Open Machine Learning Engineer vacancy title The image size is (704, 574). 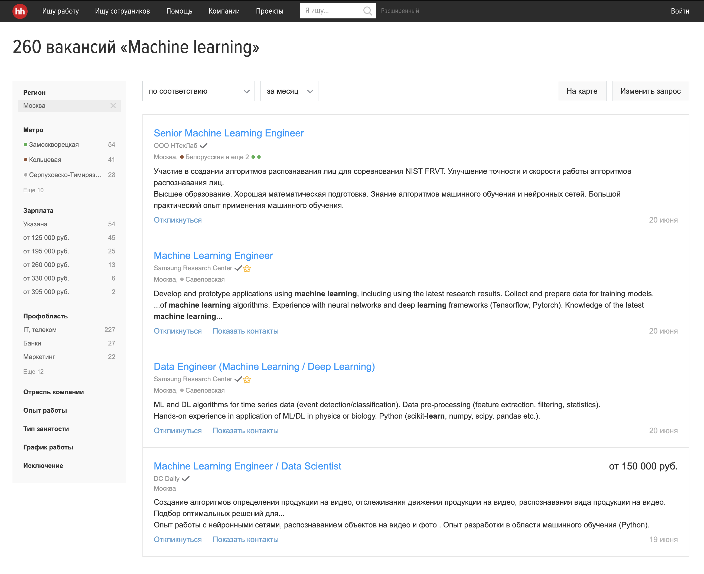[213, 255]
